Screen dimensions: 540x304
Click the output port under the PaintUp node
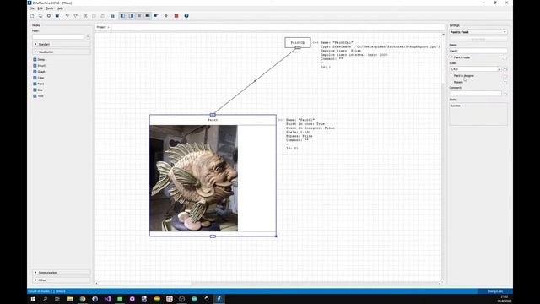click(x=298, y=48)
